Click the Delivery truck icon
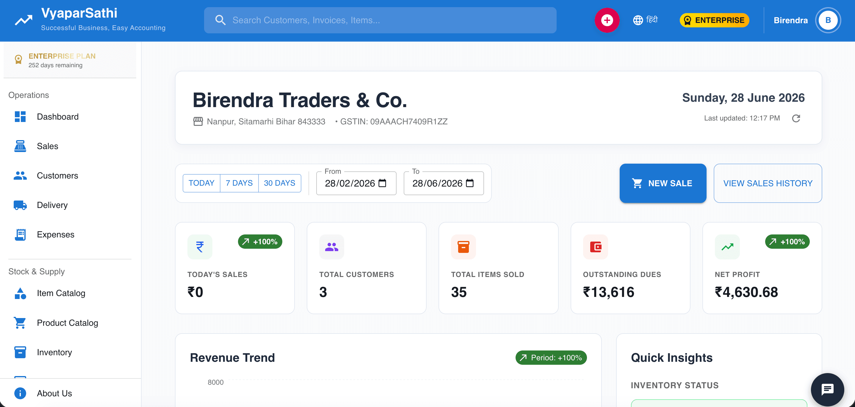 coord(20,205)
